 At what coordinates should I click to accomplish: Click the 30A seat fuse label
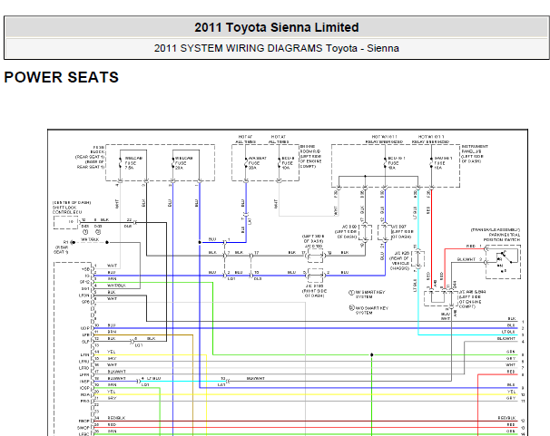coord(258,163)
